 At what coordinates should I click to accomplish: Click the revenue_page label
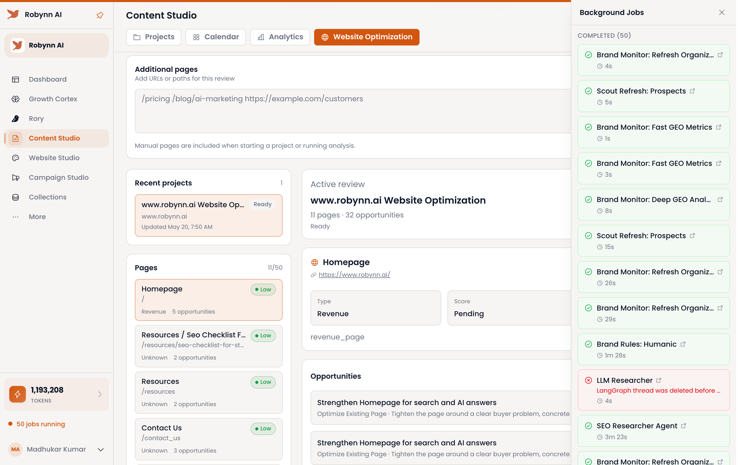coord(337,337)
